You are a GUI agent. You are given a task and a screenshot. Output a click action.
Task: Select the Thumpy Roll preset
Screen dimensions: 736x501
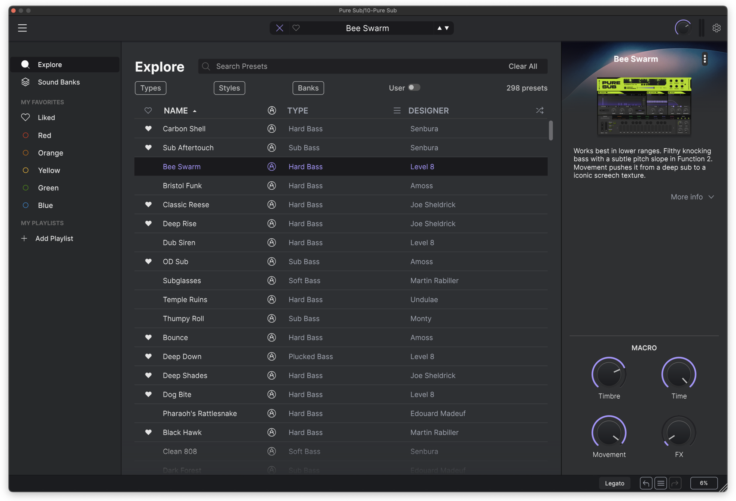(x=341, y=319)
